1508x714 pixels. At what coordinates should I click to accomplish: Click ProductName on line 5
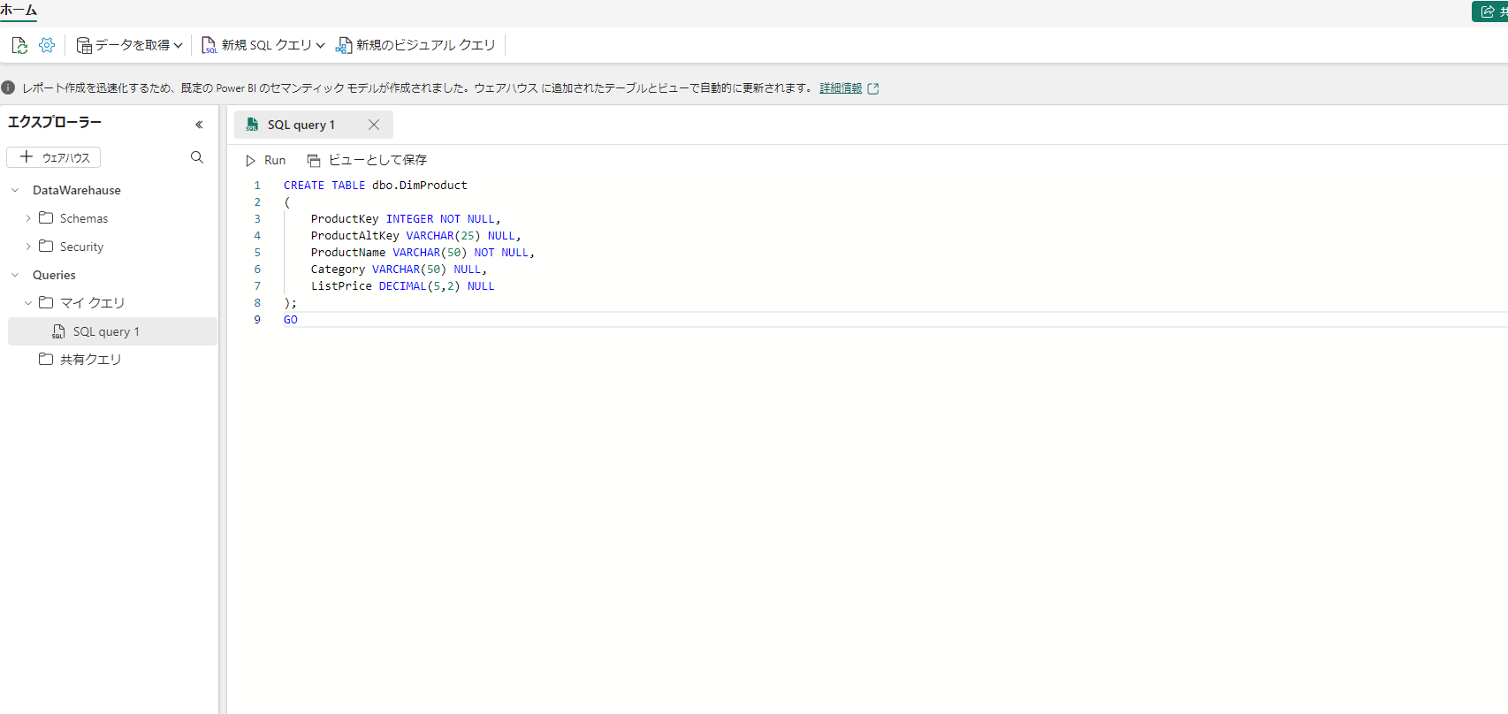[x=348, y=253]
